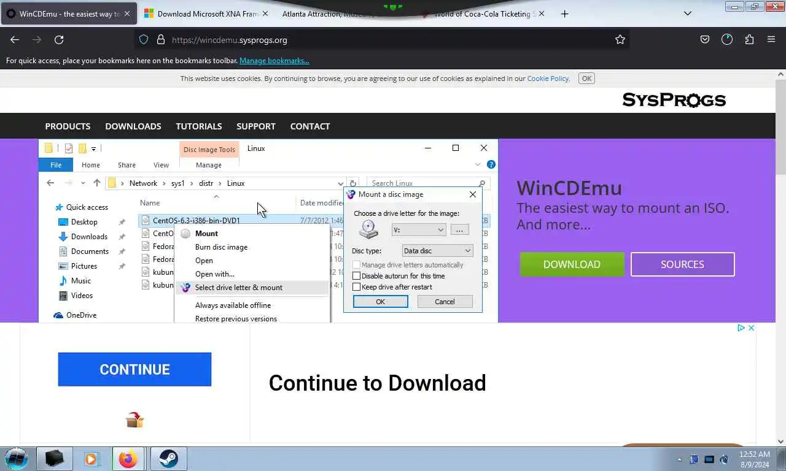The width and height of the screenshot is (786, 471).
Task: Expand the list all tabs chevron
Action: [x=688, y=13]
